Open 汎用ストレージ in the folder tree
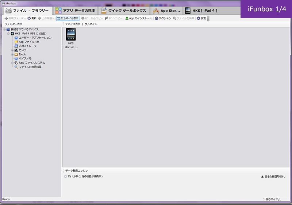Image resolution: width=292 pixels, height=205 pixels. pos(28,46)
